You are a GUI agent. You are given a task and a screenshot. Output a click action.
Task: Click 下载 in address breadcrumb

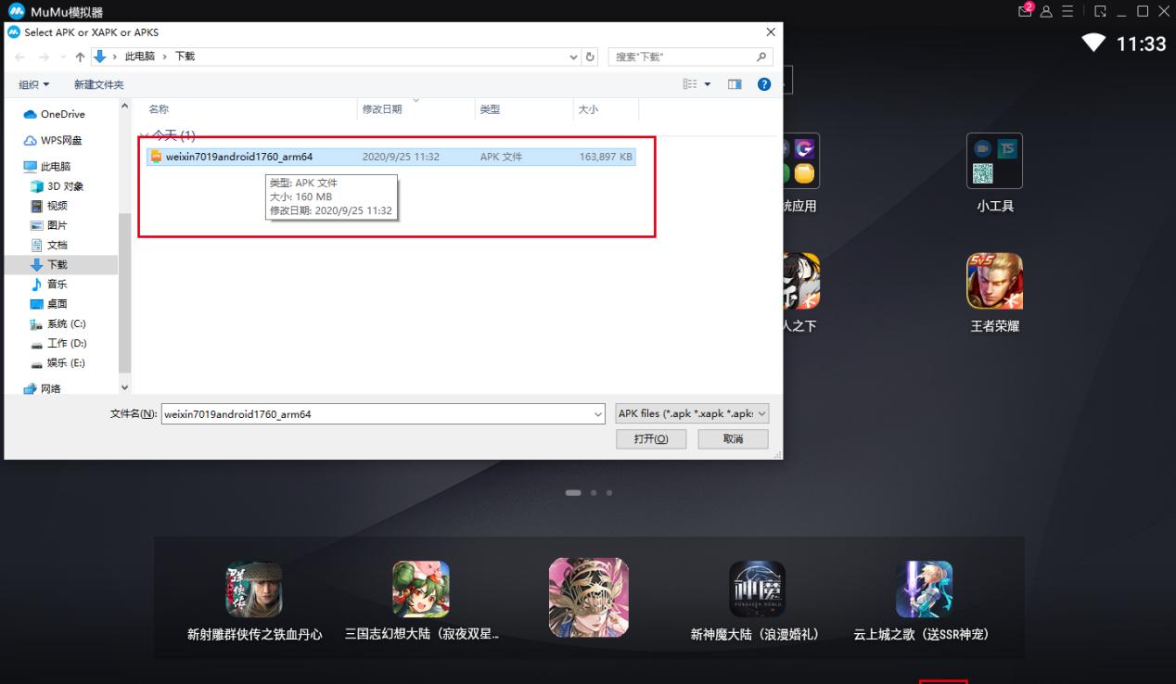tap(185, 57)
